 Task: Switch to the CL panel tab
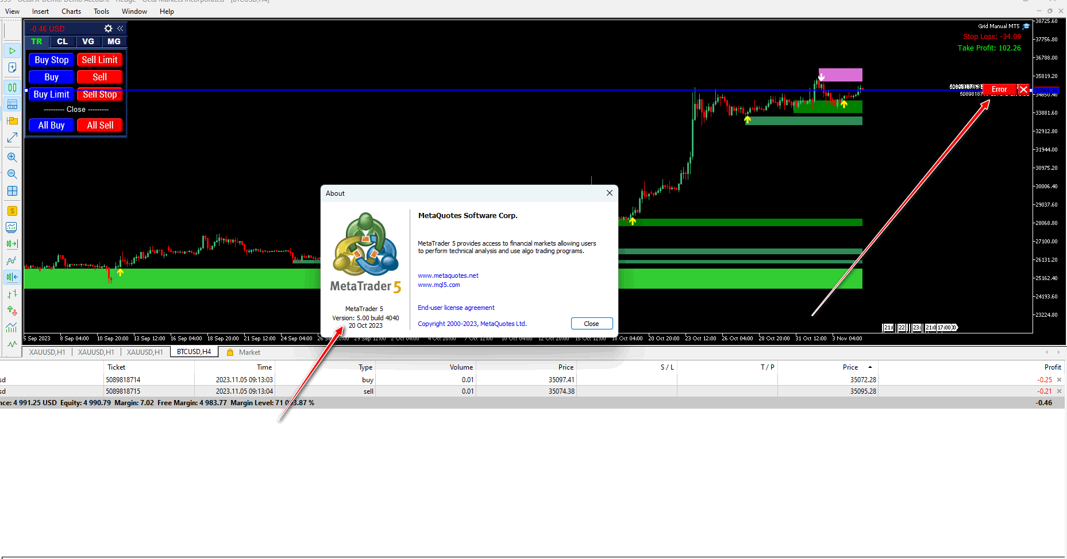62,41
